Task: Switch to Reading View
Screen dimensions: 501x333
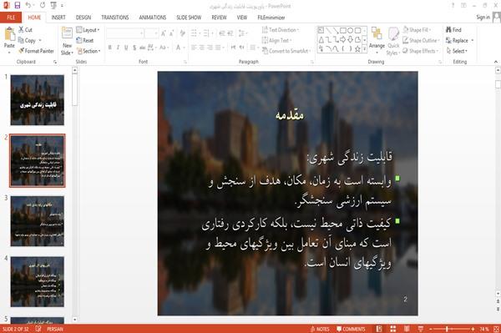Action: [x=407, y=329]
